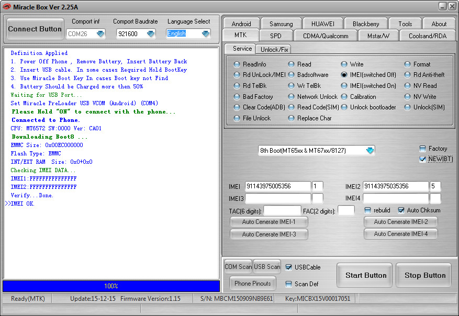Click the TAC(6 digits) input field
Viewport: 459px width, 316px height.
[282, 210]
